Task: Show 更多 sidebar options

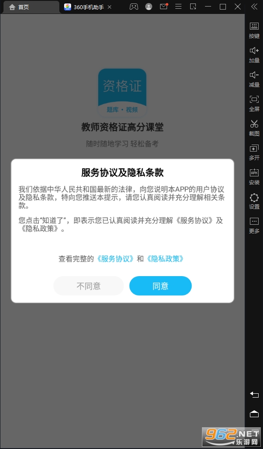Action: [x=254, y=225]
